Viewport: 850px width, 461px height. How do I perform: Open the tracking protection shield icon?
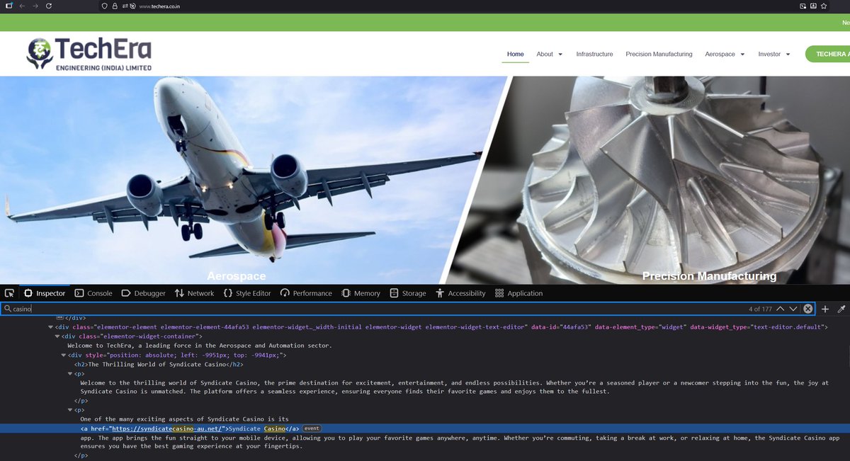[x=105, y=6]
